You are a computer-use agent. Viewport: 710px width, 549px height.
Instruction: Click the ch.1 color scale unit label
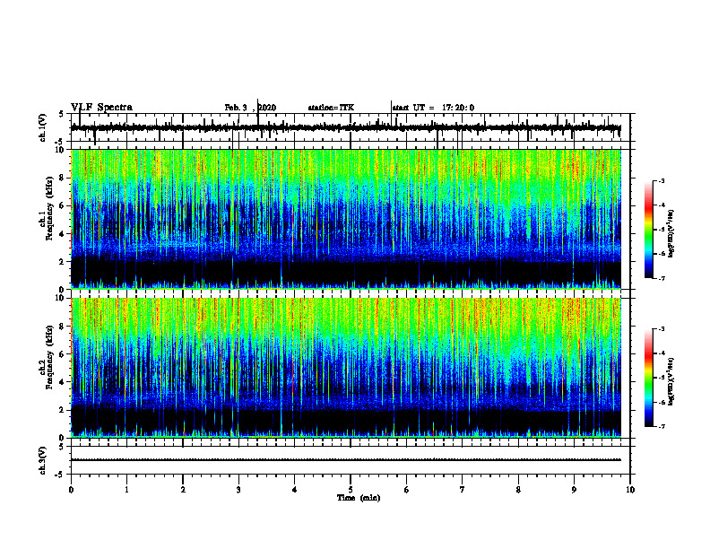pyautogui.click(x=671, y=234)
